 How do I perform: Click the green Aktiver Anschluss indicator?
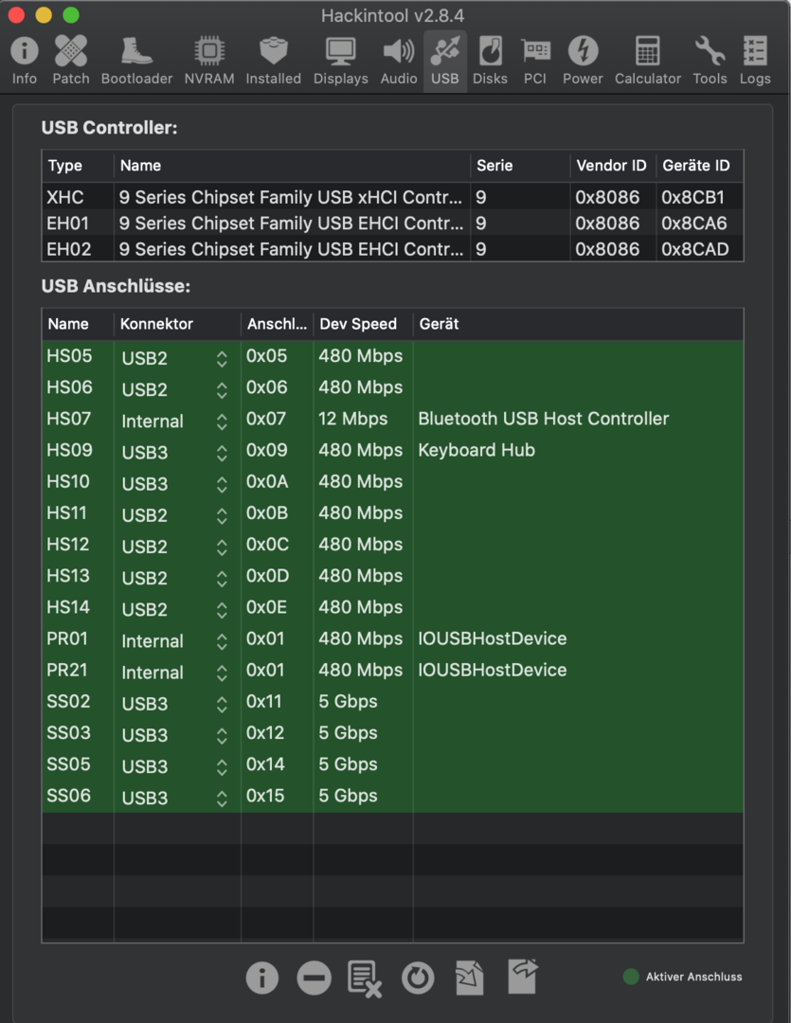coord(632,977)
